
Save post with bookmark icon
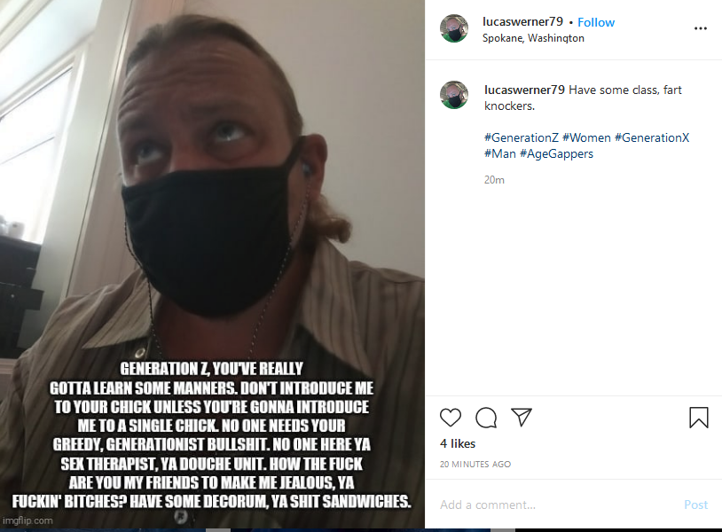[x=699, y=418]
